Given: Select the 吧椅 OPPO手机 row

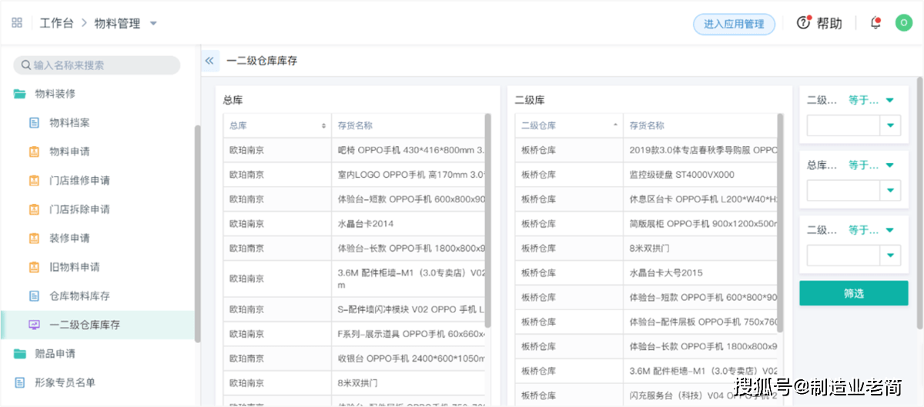Looking at the screenshot, I should click(353, 150).
